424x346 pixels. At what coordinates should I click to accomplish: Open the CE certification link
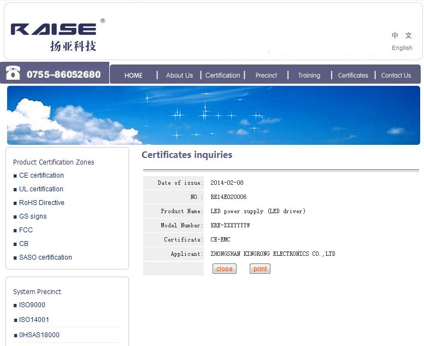point(42,175)
